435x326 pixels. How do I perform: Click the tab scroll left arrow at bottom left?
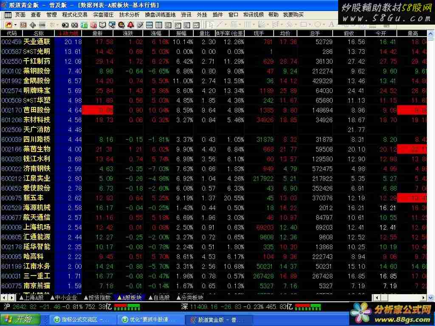4,298
